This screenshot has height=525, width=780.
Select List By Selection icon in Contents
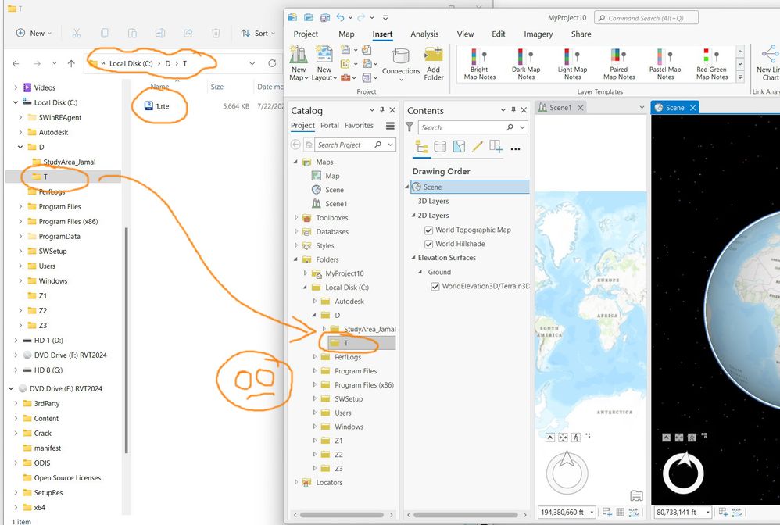[x=459, y=146]
